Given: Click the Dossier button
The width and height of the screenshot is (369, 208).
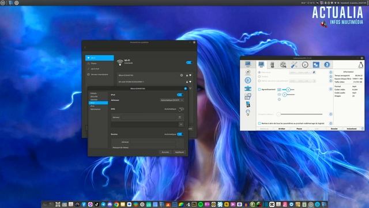Looking at the screenshot, I should (x=334, y=129).
